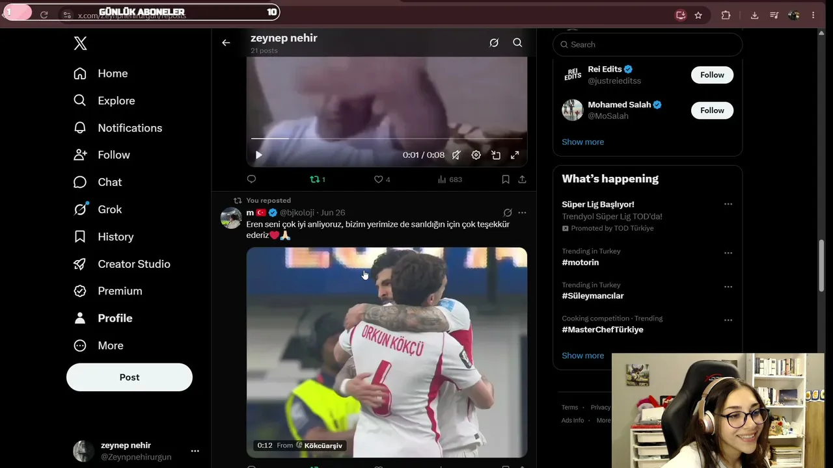View analytics showing 683 views
Screen dimensions: 833x468
coord(450,179)
